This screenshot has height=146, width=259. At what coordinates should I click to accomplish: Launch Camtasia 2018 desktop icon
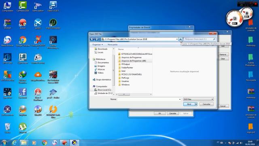pyautogui.click(x=23, y=6)
